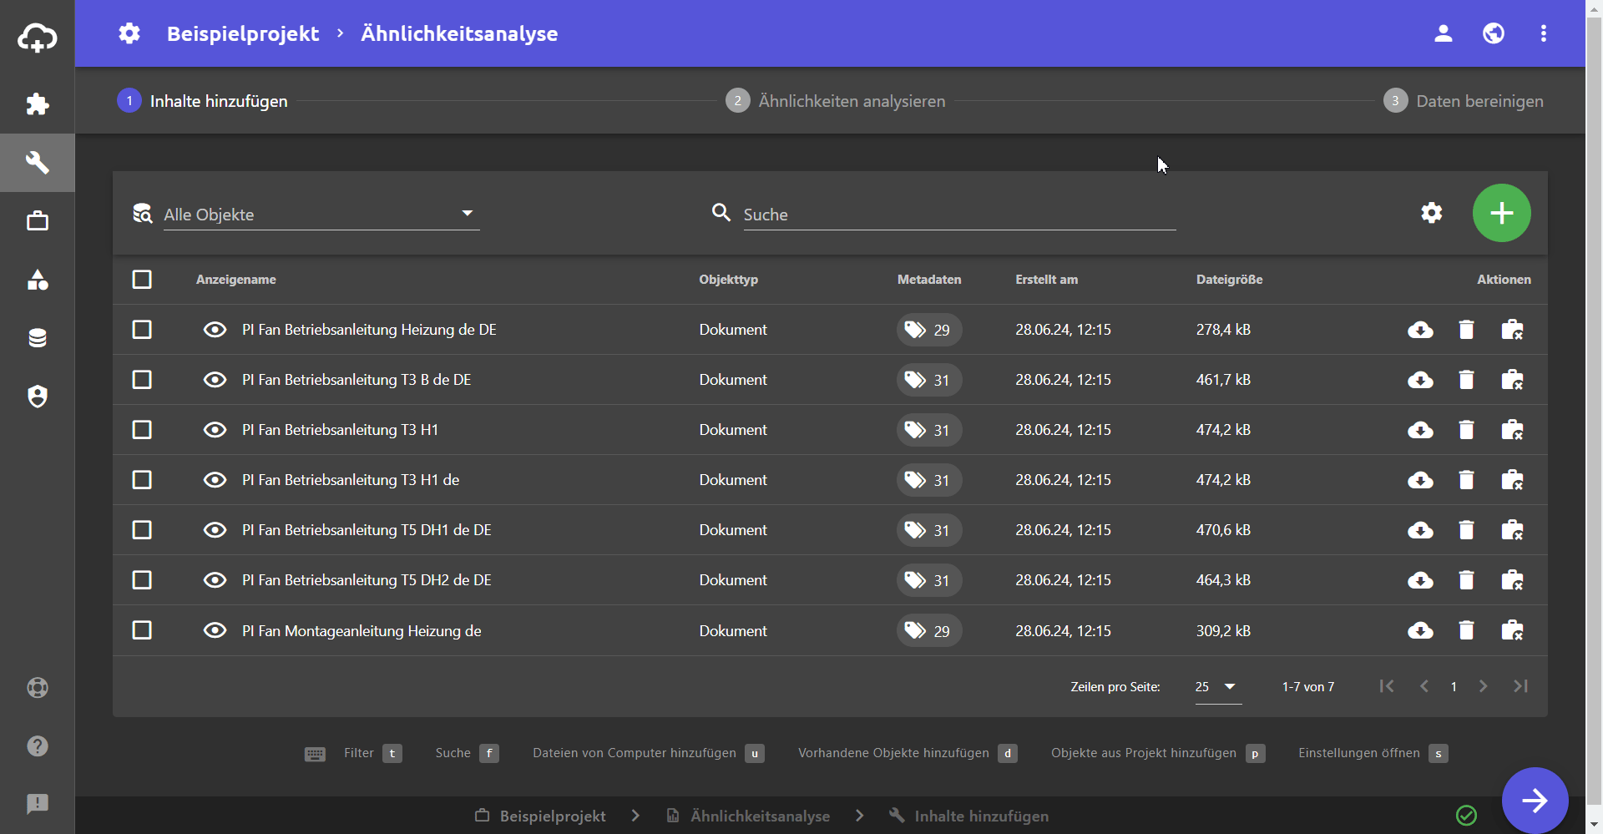Delete PI Fan Betriebsanleitung T5 DH1 de DE
This screenshot has width=1603, height=834.
[x=1466, y=530]
